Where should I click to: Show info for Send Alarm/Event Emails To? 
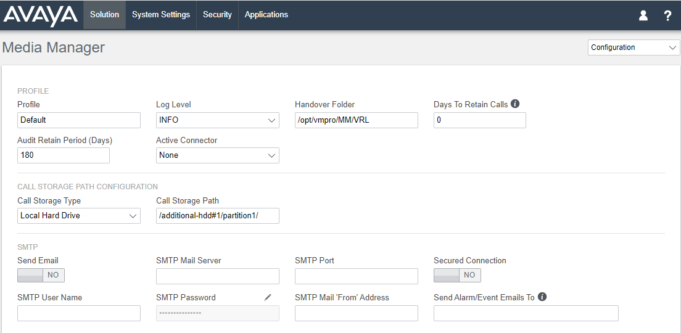pos(542,297)
